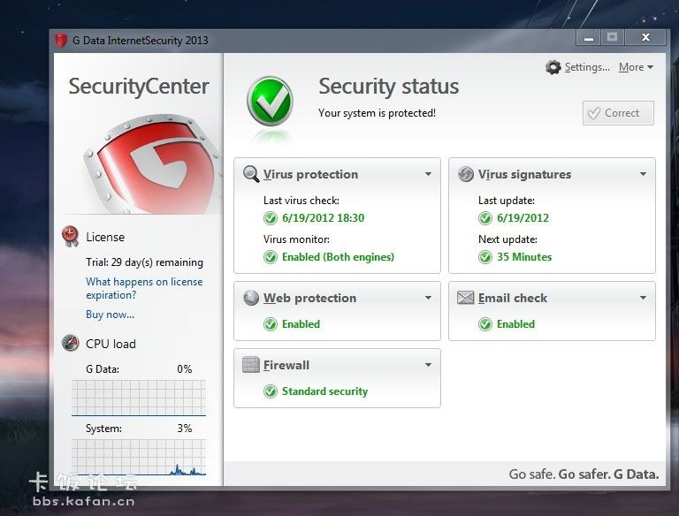679x516 pixels.
Task: Click the Email check envelope icon
Action: click(x=466, y=298)
